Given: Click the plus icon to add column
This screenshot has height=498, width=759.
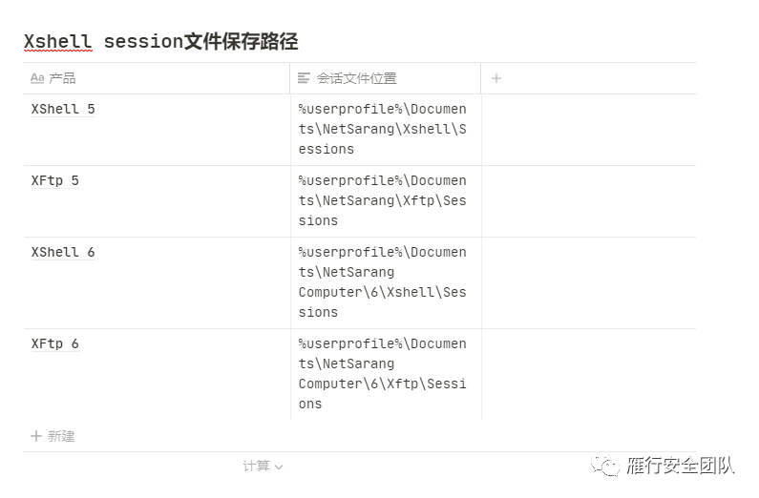Looking at the screenshot, I should point(496,78).
